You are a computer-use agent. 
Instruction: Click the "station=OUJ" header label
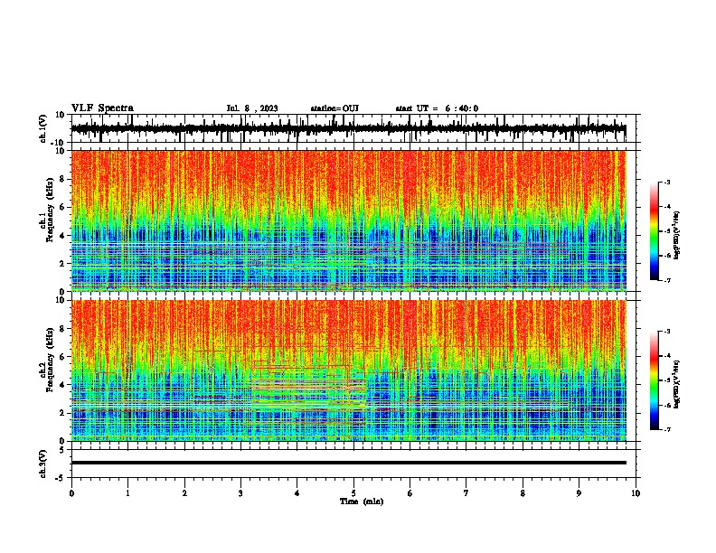pos(334,108)
